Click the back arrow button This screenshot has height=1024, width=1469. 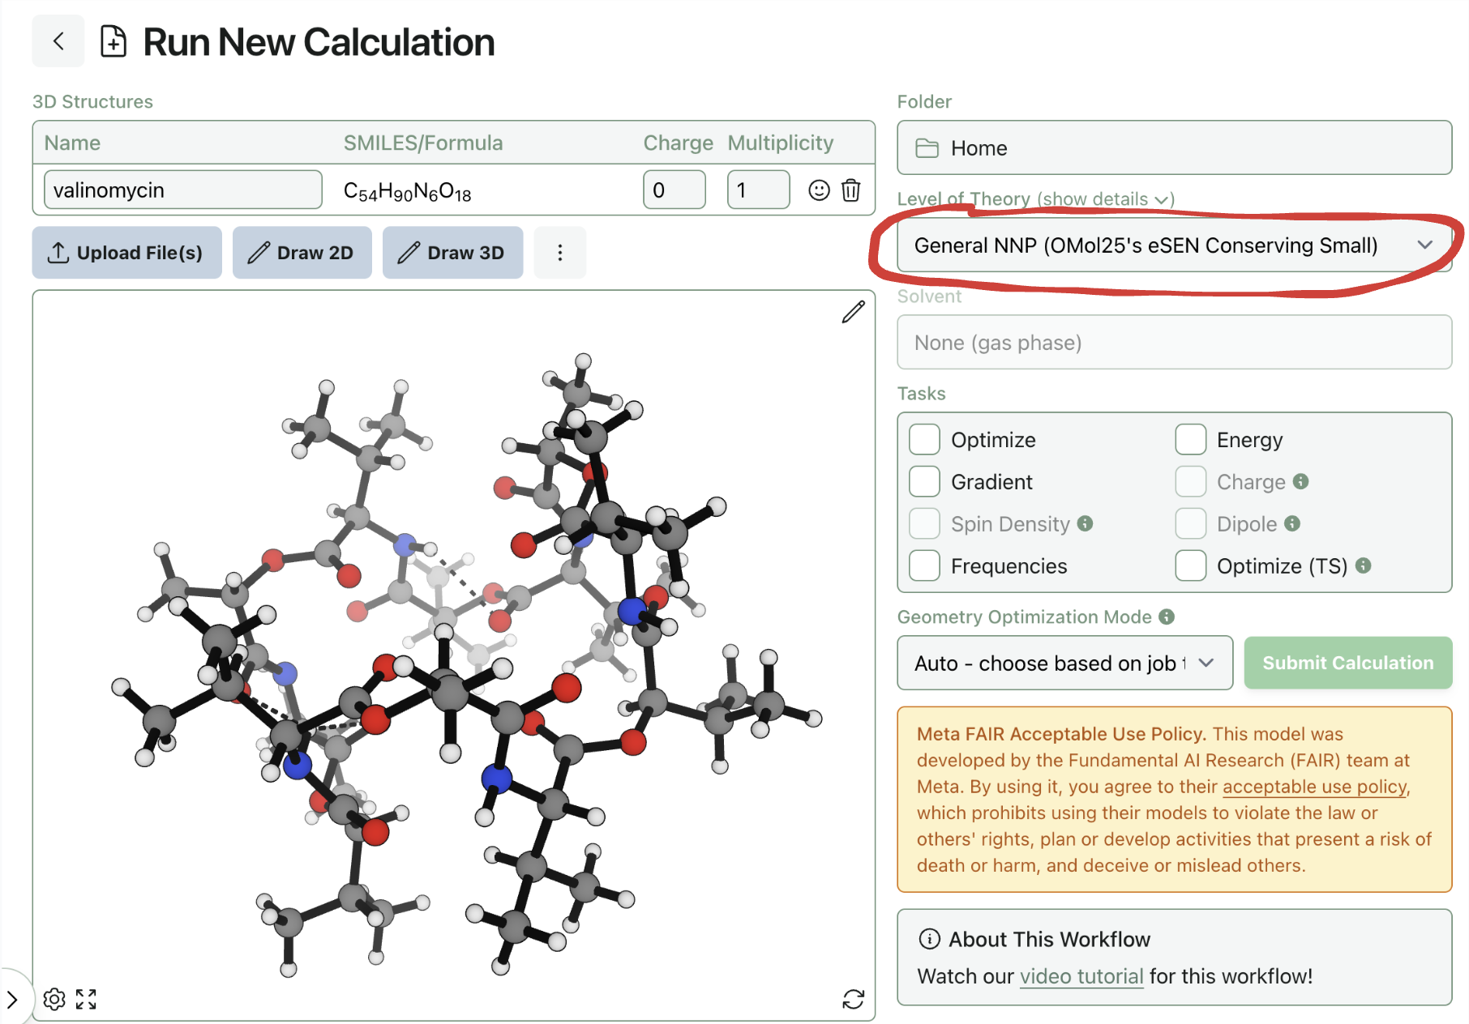58,41
